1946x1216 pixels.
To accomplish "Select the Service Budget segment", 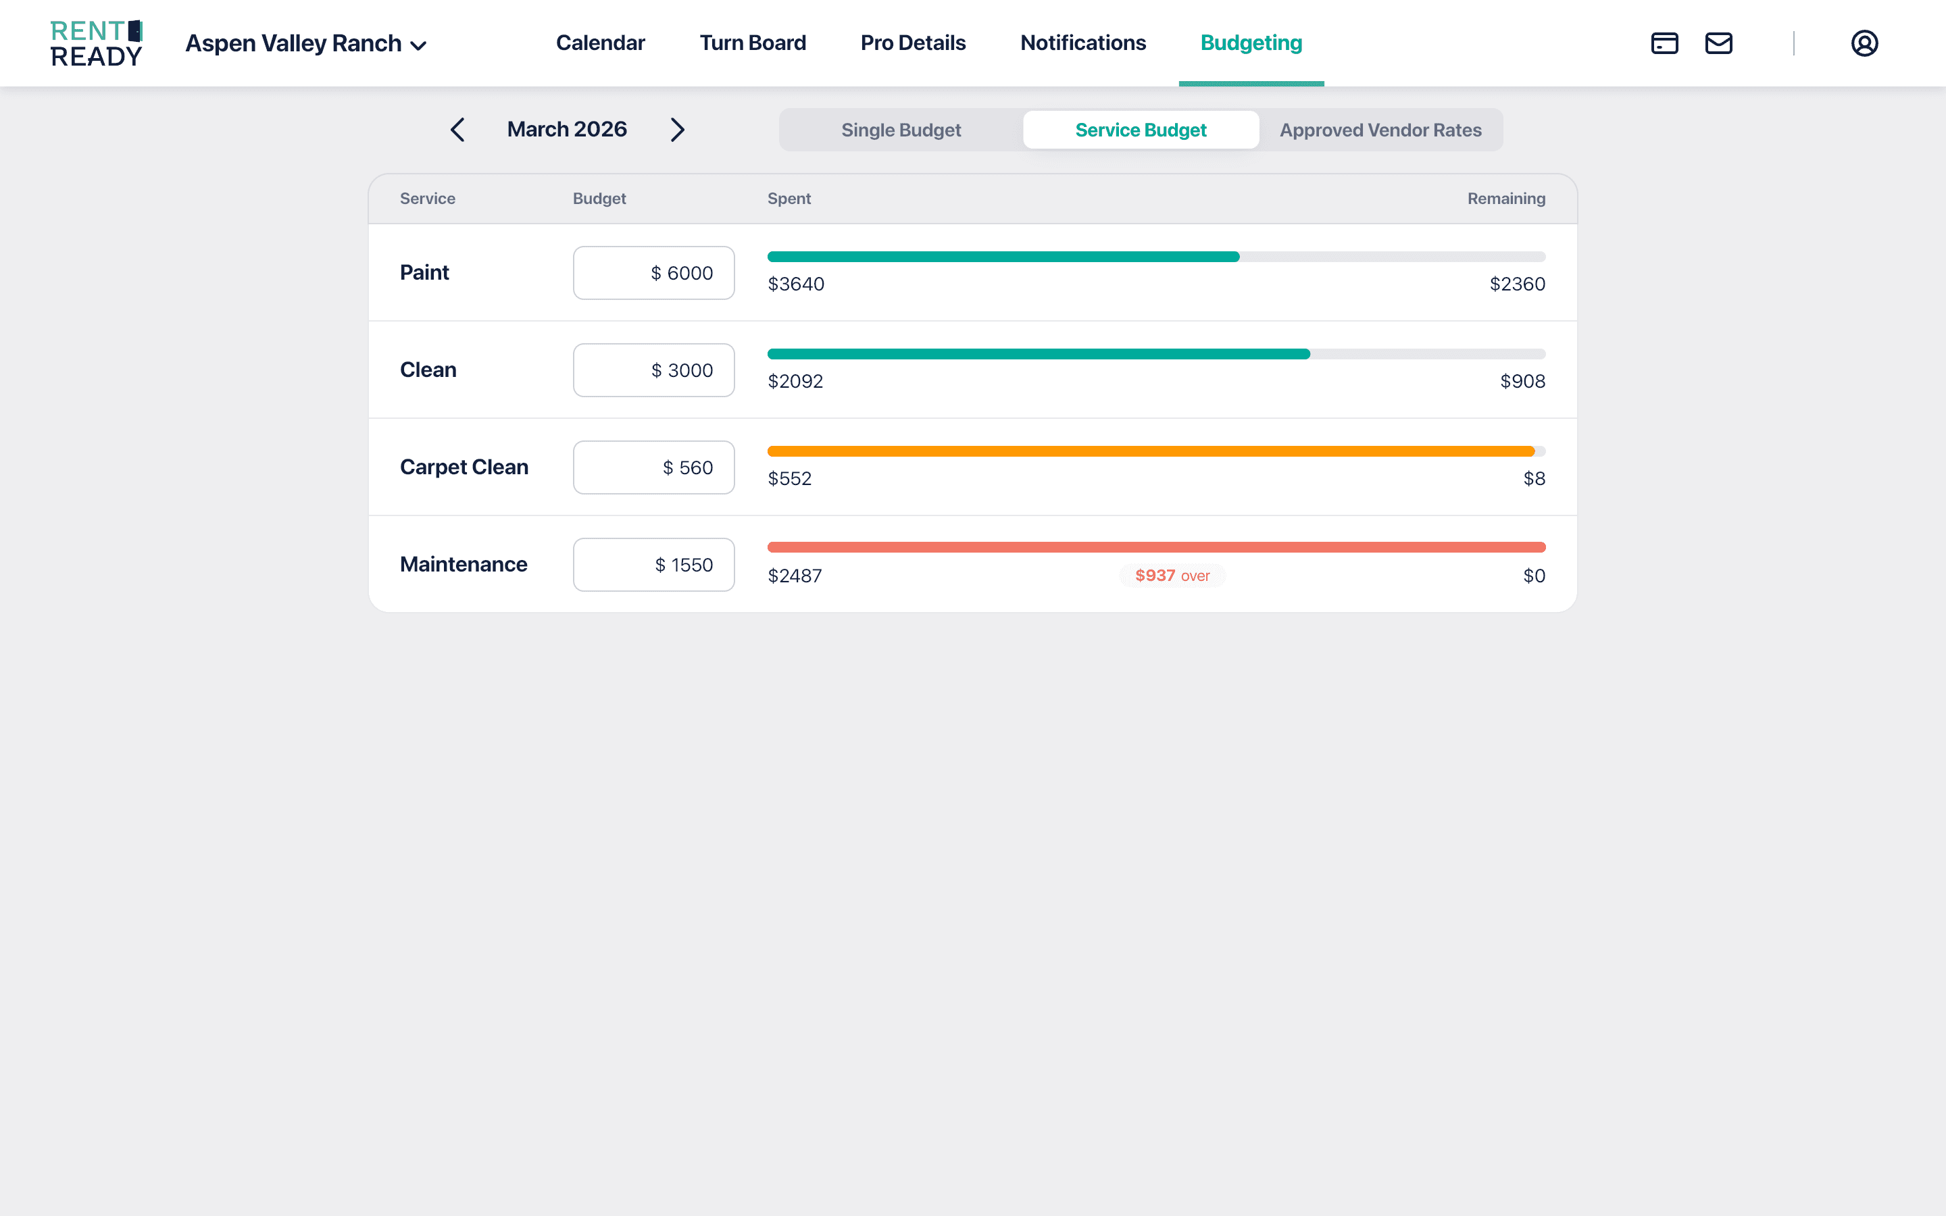I will coord(1141,130).
